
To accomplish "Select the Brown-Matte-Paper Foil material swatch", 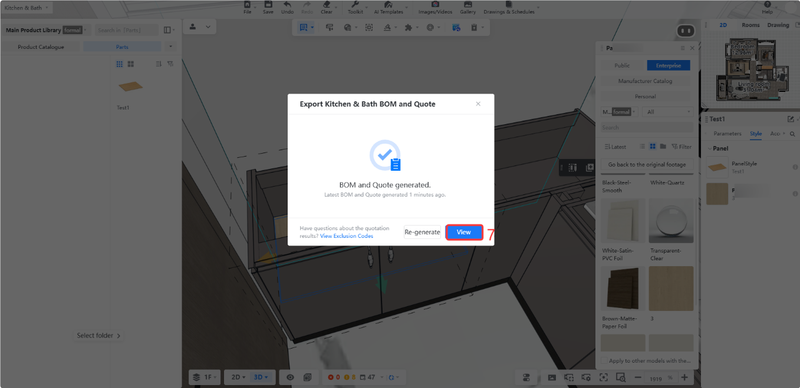I will pos(623,288).
